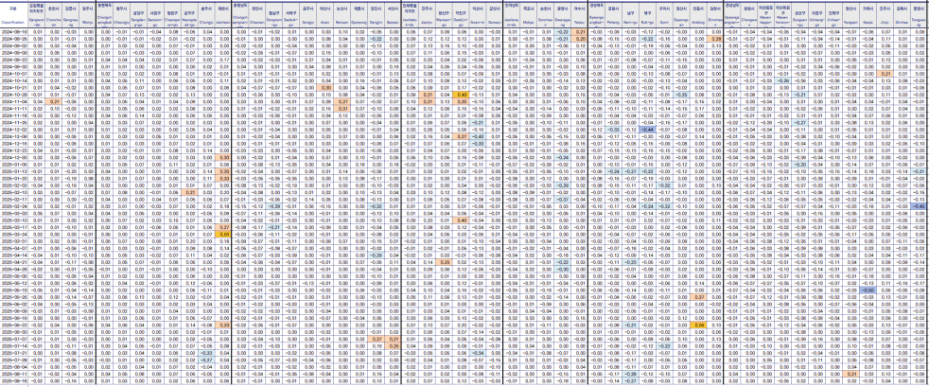Select highlighted 0.27 Nonsan cell in 2024-11-04 row
This screenshot has height=387, width=929.
(342, 101)
